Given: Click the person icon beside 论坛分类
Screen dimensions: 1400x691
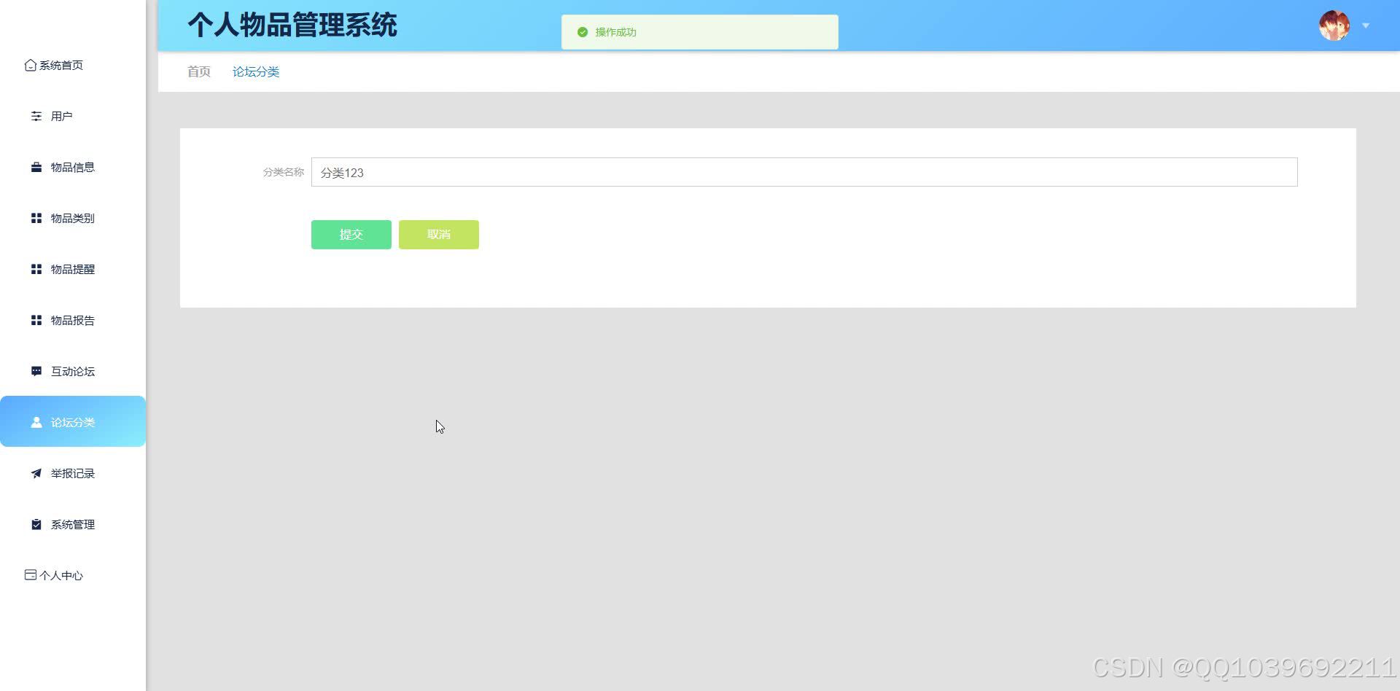Looking at the screenshot, I should click(36, 422).
